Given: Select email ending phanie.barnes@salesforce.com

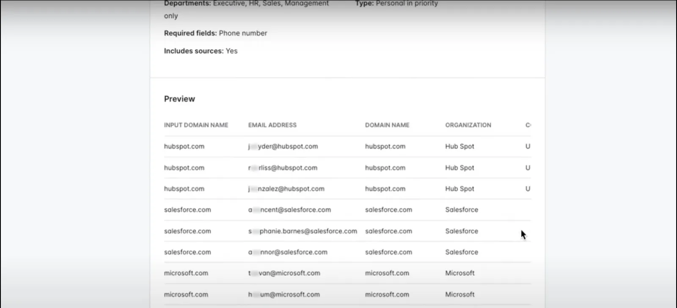Looking at the screenshot, I should point(303,231).
